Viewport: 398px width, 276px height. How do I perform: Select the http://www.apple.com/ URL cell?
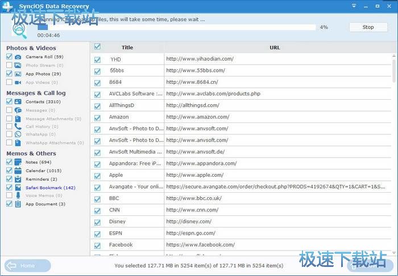click(277, 175)
